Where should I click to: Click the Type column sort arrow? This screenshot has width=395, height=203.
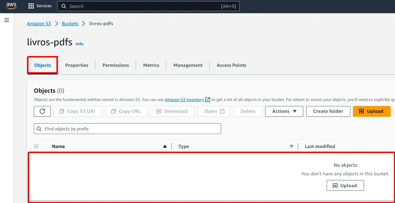point(291,146)
